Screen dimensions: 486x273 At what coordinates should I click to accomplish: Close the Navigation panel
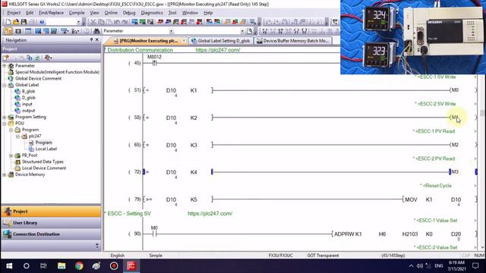tap(97, 39)
